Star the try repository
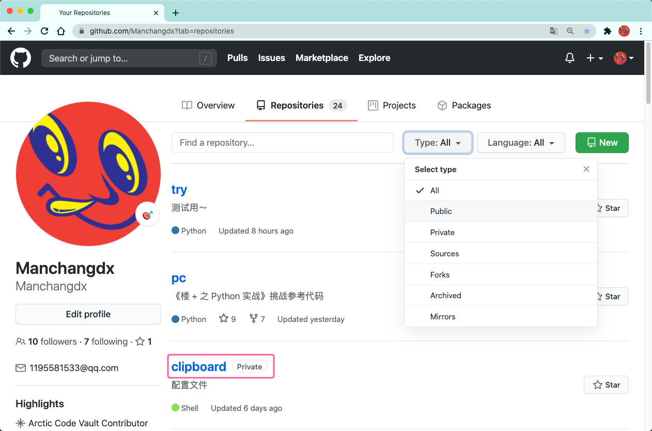 [x=608, y=208]
